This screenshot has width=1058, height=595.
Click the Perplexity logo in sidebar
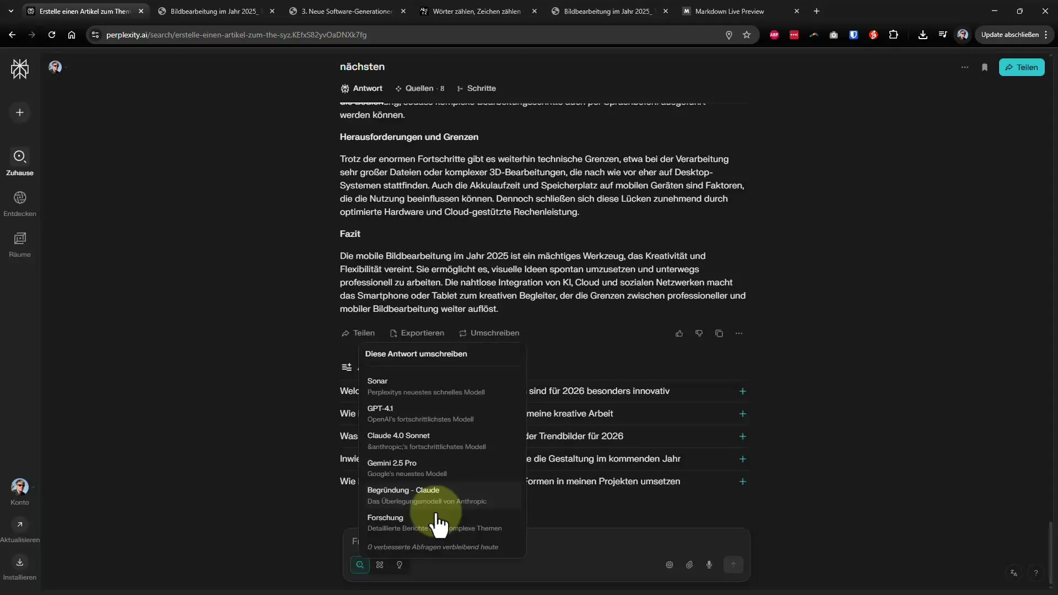pyautogui.click(x=20, y=69)
